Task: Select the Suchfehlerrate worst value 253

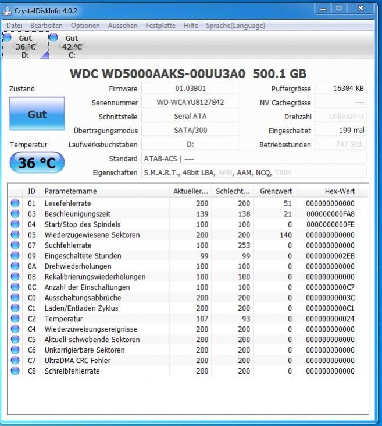Action: pos(244,245)
